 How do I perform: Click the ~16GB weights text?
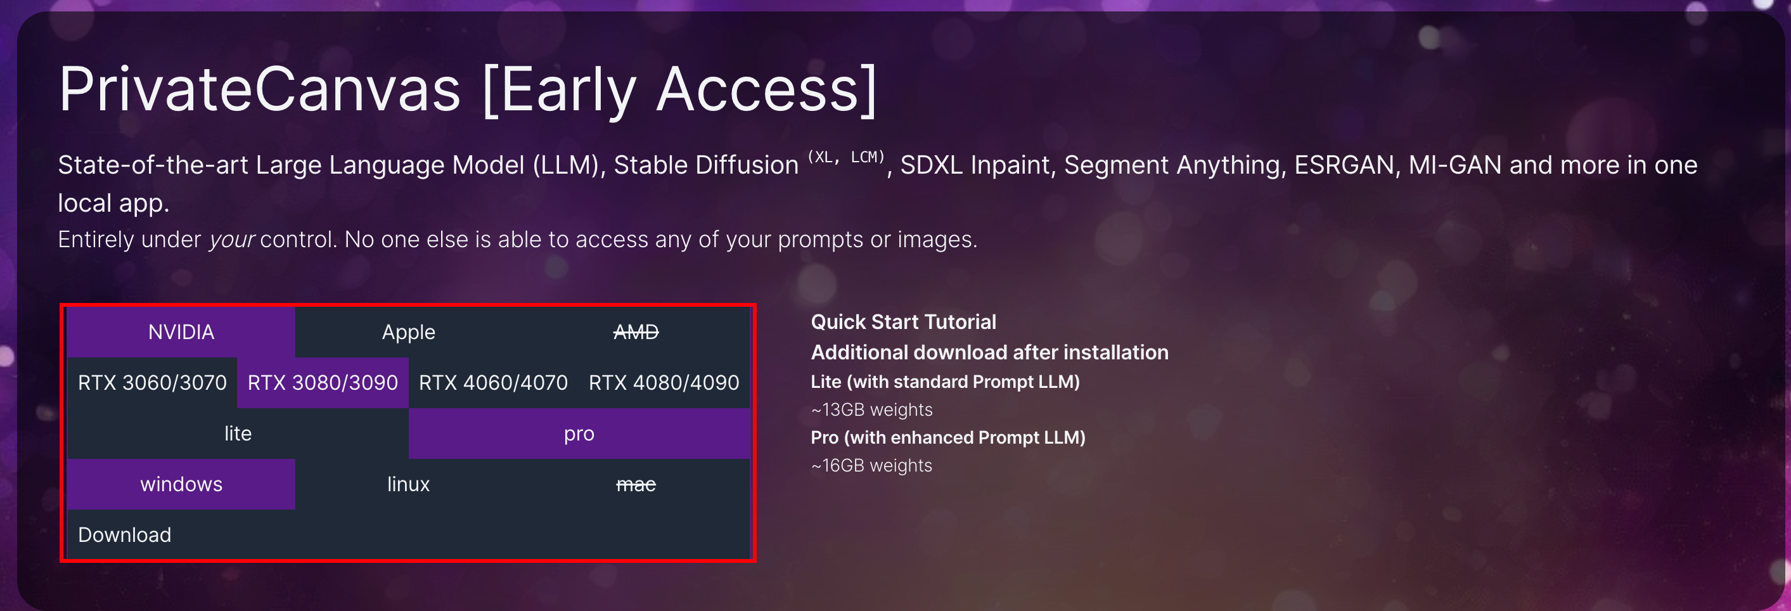coord(871,466)
